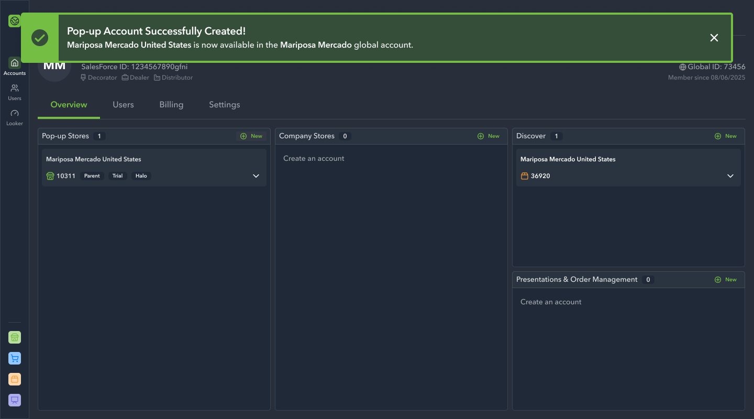Create a new Pop-up Store

[x=251, y=136]
